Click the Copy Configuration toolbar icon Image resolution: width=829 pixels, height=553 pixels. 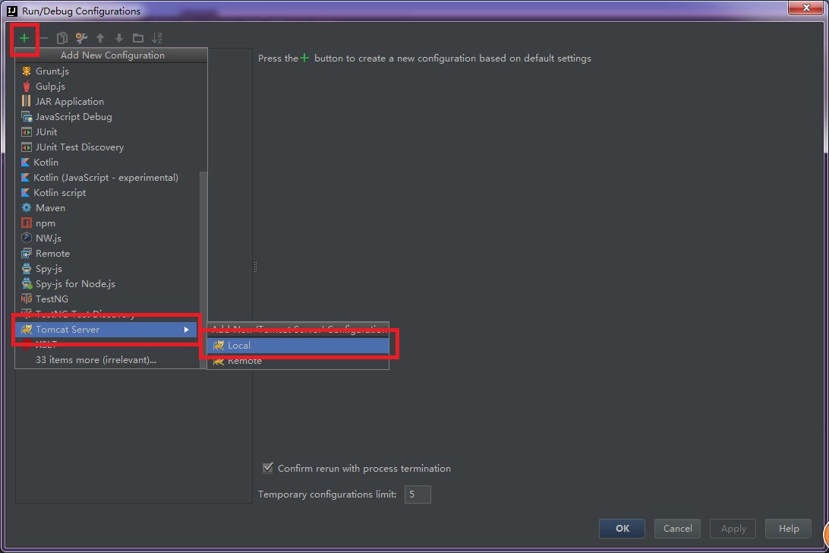[61, 38]
